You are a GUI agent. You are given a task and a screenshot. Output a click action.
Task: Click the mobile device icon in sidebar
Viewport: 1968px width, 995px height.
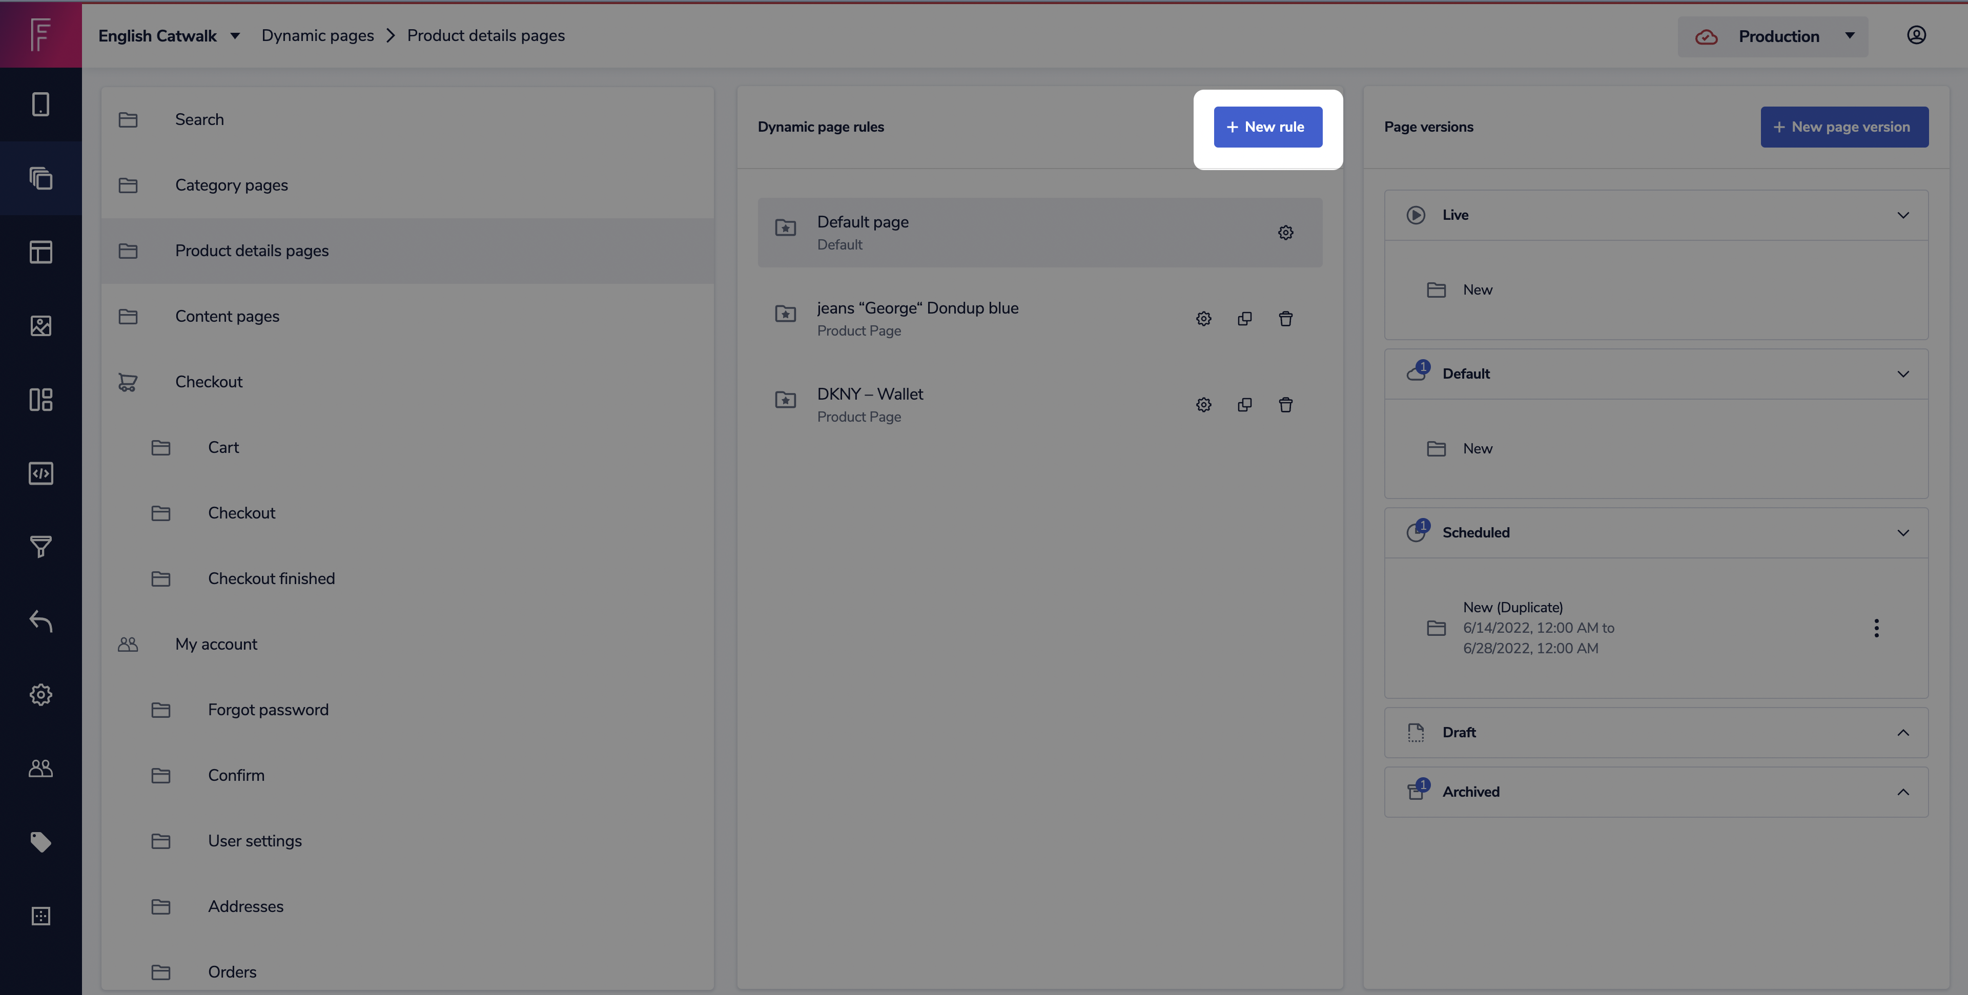tap(40, 104)
